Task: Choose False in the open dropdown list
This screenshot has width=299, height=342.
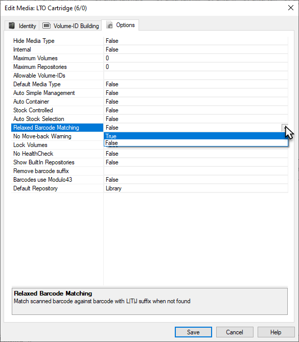Action: click(x=196, y=143)
